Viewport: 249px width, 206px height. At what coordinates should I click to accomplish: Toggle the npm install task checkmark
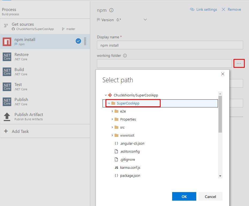pyautogui.click(x=78, y=41)
